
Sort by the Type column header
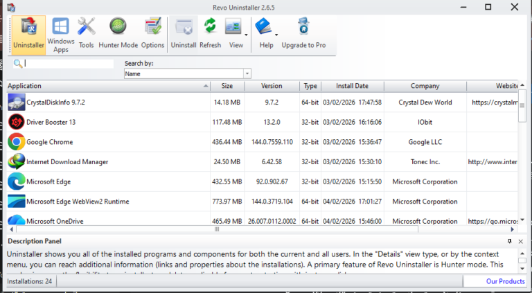pos(310,86)
